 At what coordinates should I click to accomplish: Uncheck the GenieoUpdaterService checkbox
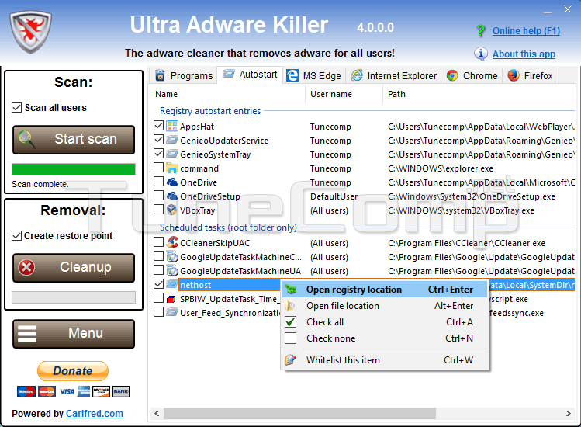tap(158, 140)
